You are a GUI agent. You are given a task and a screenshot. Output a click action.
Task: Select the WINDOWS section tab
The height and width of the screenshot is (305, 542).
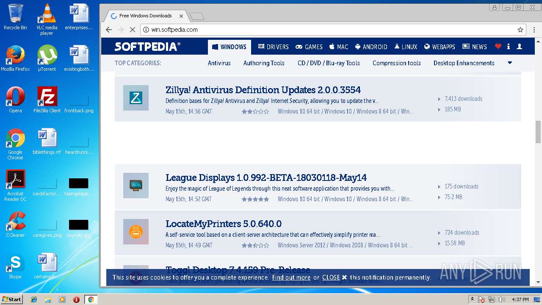pos(229,47)
